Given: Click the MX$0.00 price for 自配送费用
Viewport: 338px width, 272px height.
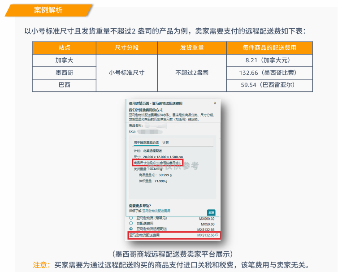Looking at the screenshot, I should click(x=208, y=224).
